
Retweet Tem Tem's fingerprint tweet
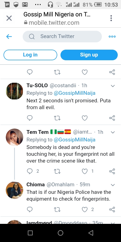(x=57, y=171)
